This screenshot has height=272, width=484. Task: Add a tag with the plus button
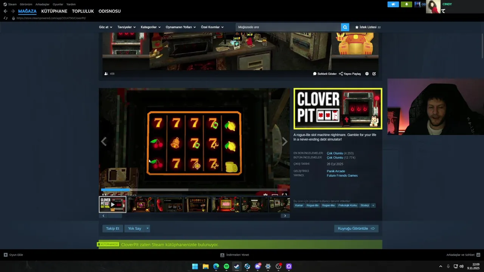(x=373, y=206)
